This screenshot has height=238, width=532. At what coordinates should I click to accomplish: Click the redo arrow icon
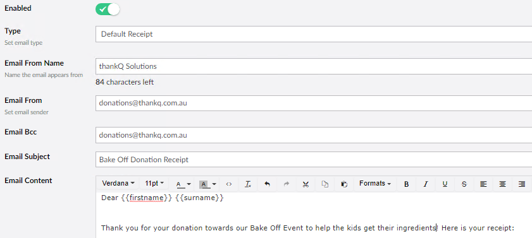point(287,184)
